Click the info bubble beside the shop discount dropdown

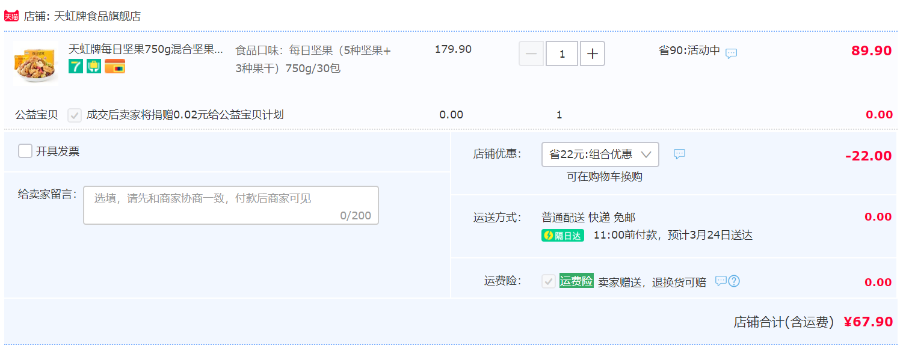[x=679, y=154]
